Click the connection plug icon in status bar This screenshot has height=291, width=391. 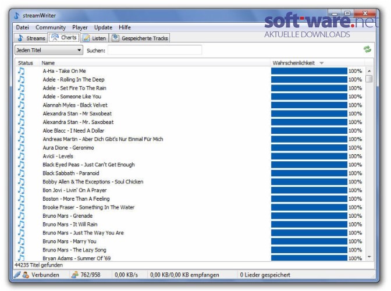[x=17, y=275]
